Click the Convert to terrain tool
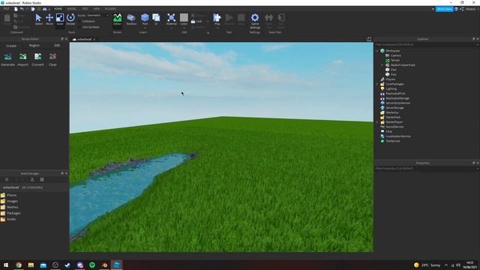The width and height of the screenshot is (480, 270). 37,59
